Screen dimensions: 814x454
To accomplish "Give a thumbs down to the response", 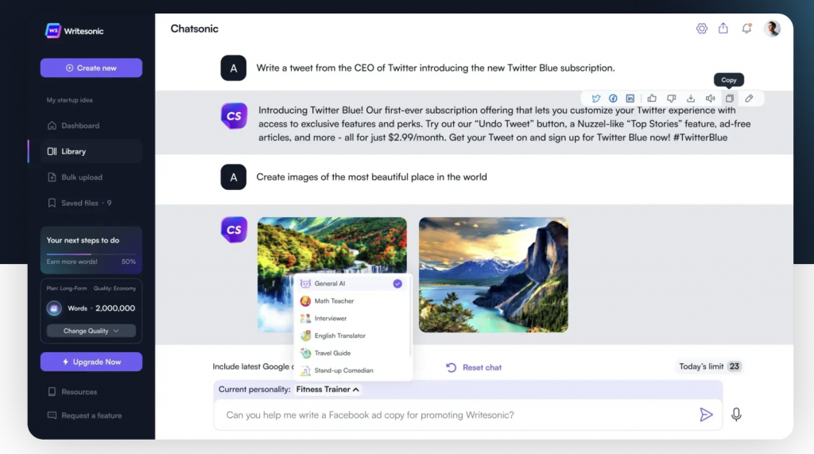I will (x=671, y=99).
